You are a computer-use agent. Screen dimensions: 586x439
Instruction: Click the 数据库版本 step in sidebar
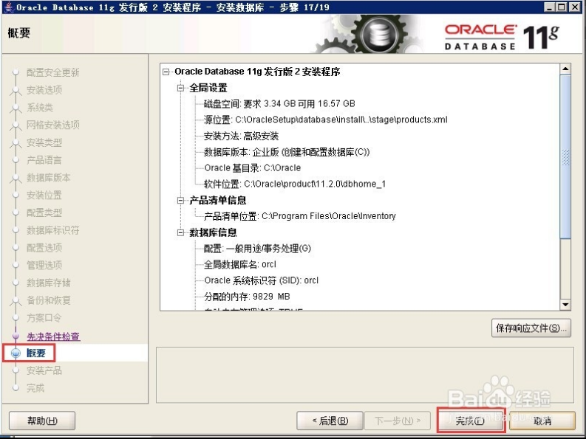click(49, 178)
